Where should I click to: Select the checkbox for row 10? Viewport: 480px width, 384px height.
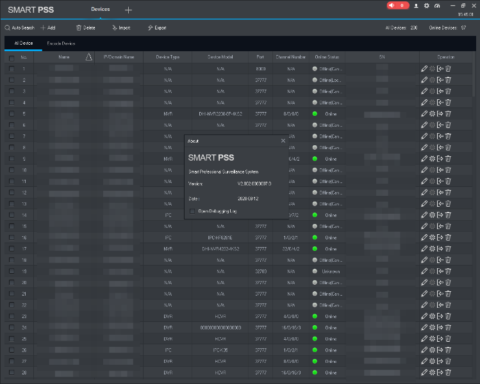12,170
